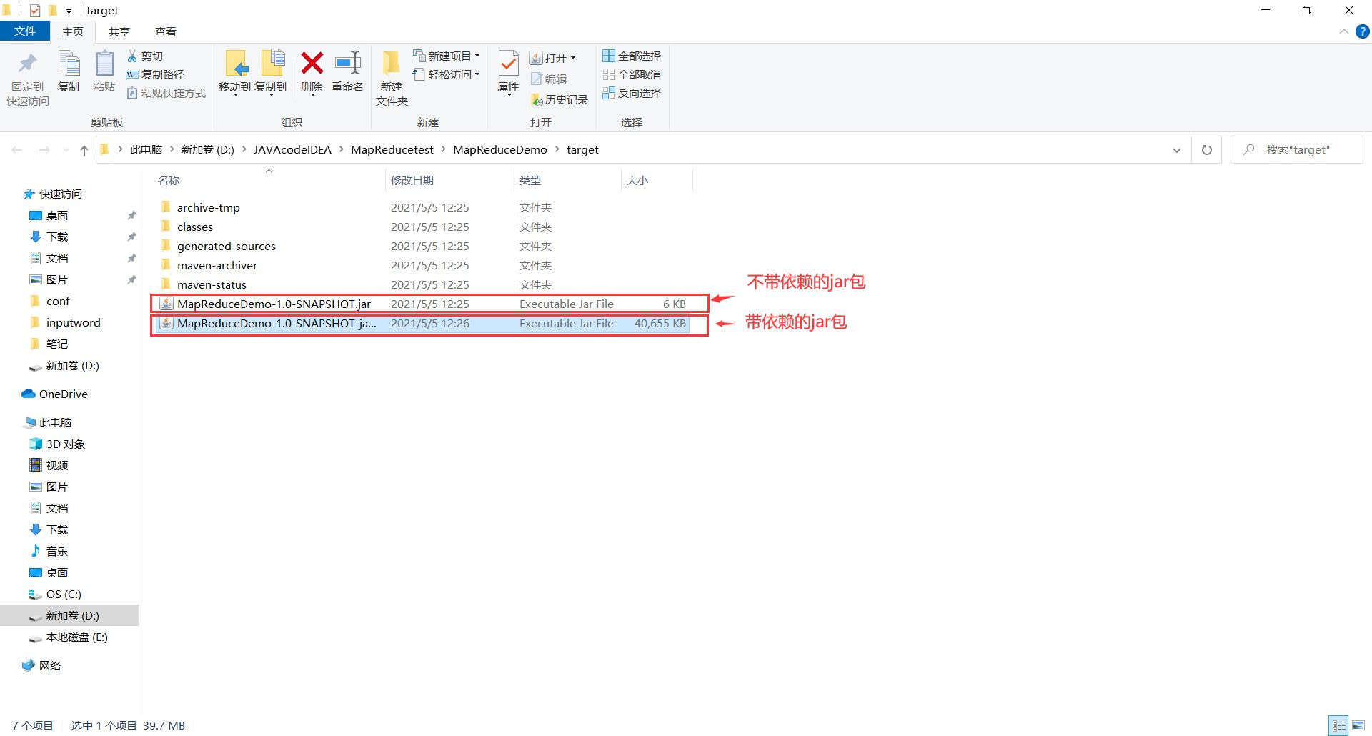
Task: Expand the Open (打开) dropdown arrow
Action: (573, 58)
